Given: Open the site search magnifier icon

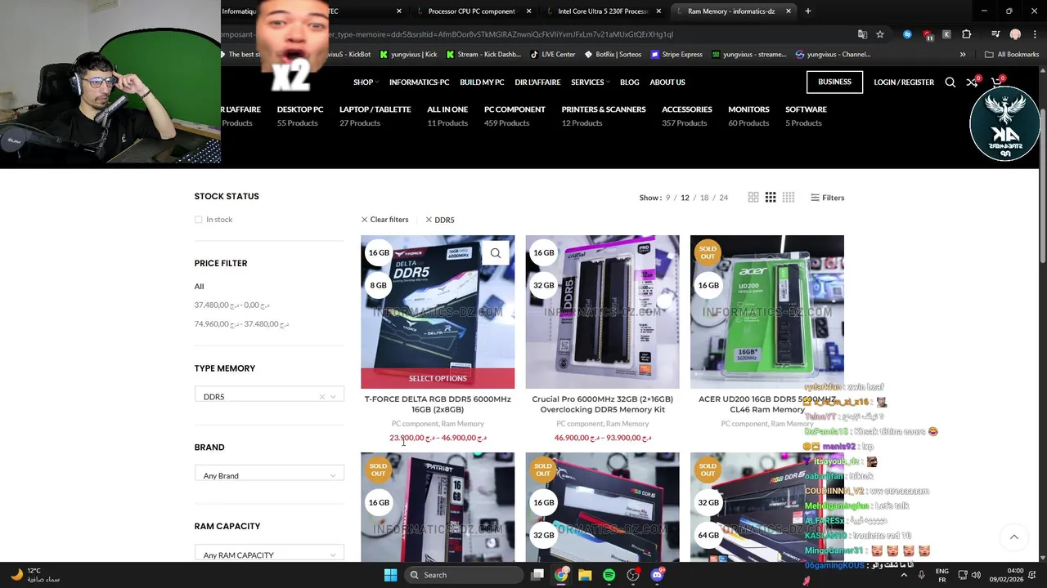Looking at the screenshot, I should pyautogui.click(x=950, y=82).
